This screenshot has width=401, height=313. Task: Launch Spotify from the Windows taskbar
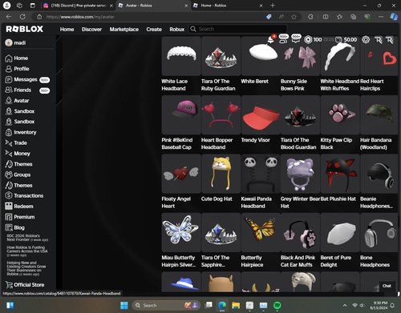[277, 305]
